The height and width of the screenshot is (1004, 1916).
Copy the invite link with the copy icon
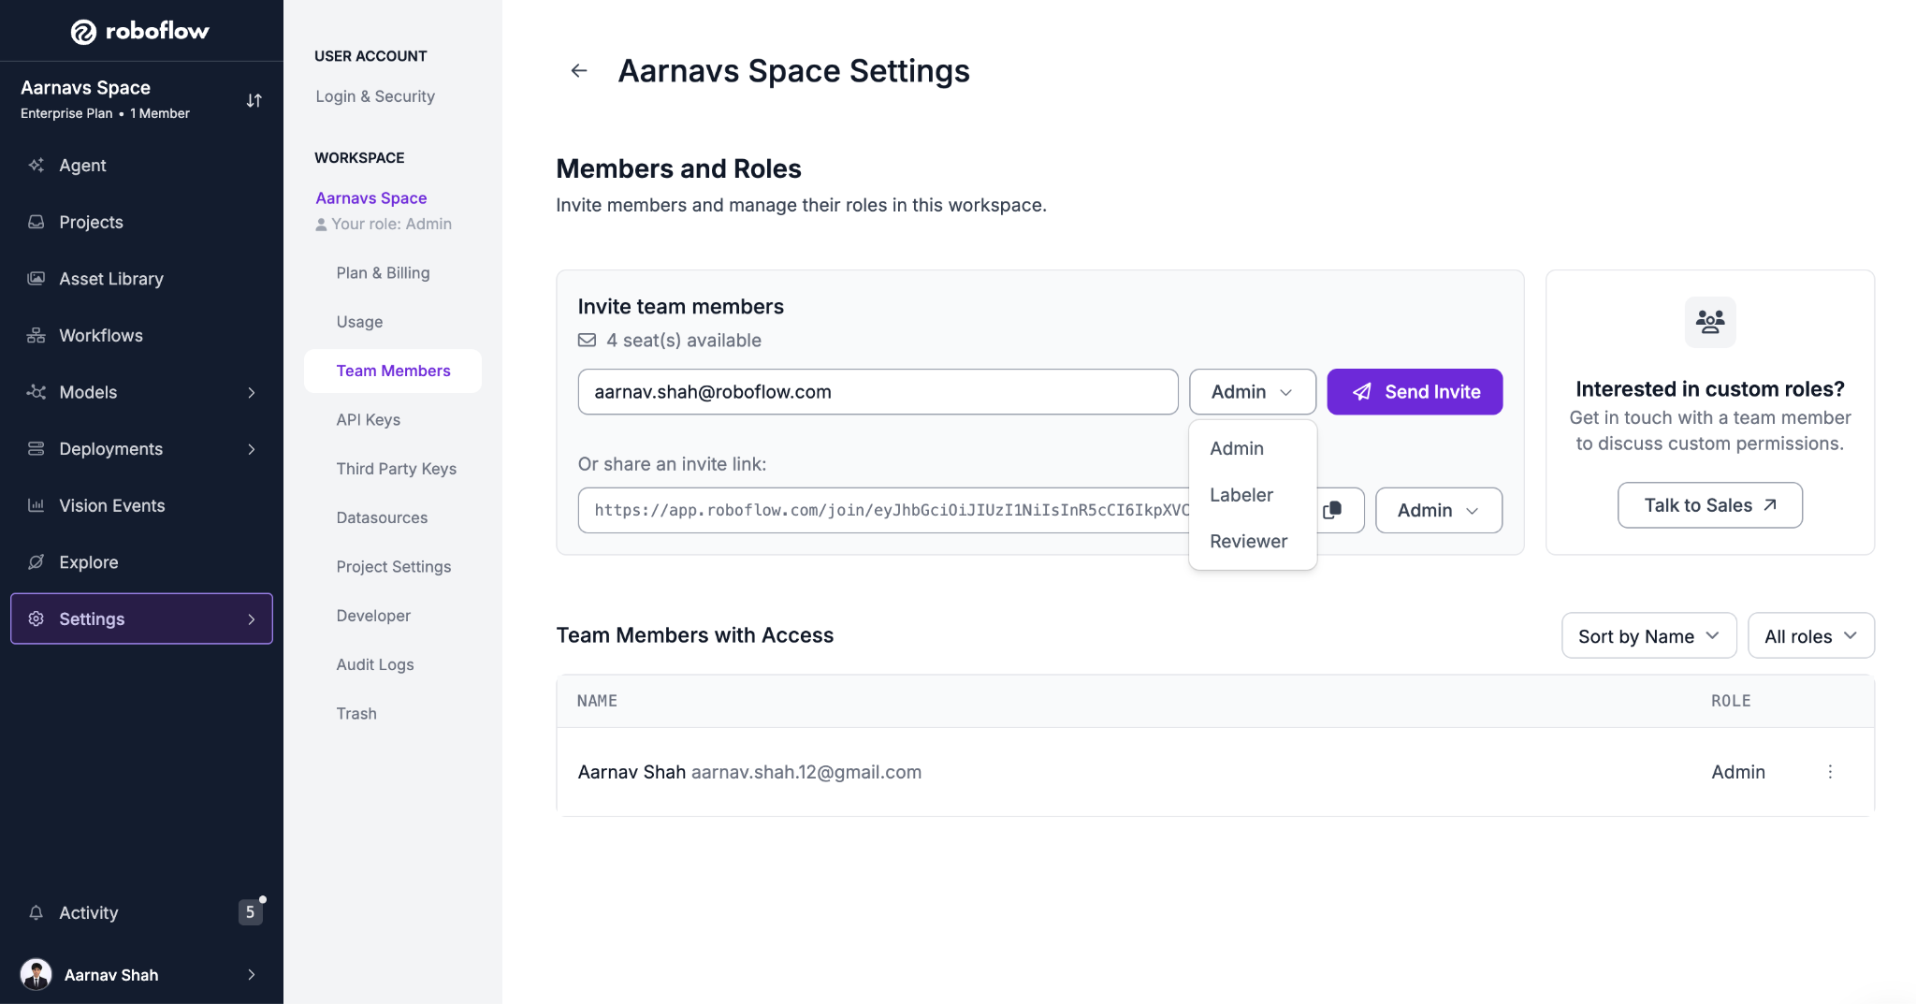point(1332,510)
